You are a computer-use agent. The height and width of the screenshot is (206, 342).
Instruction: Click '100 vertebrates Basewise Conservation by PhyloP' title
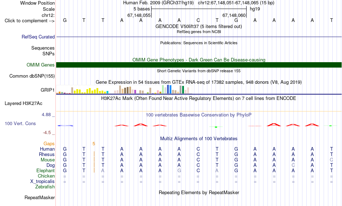(198, 115)
